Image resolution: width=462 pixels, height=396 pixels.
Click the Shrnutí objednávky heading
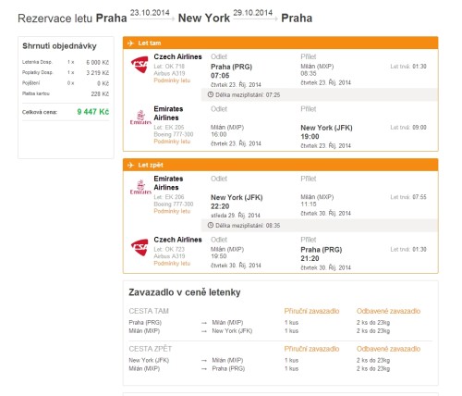point(59,46)
